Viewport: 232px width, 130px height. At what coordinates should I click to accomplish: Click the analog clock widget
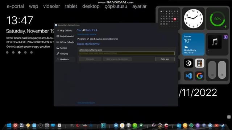tap(193, 19)
